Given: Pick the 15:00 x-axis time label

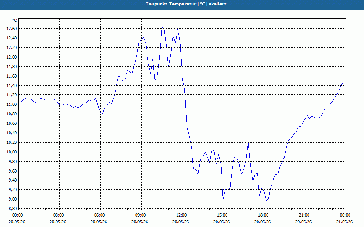Looking at the screenshot, I should (x=222, y=215).
